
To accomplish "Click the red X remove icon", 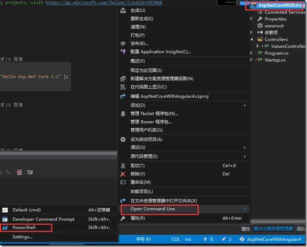I will point(123,174).
